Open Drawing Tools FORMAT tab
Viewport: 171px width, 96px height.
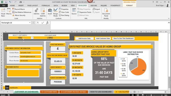coord(129,5)
